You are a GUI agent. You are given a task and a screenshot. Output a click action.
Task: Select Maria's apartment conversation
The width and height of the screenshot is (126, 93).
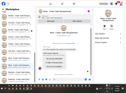[x=17, y=66]
